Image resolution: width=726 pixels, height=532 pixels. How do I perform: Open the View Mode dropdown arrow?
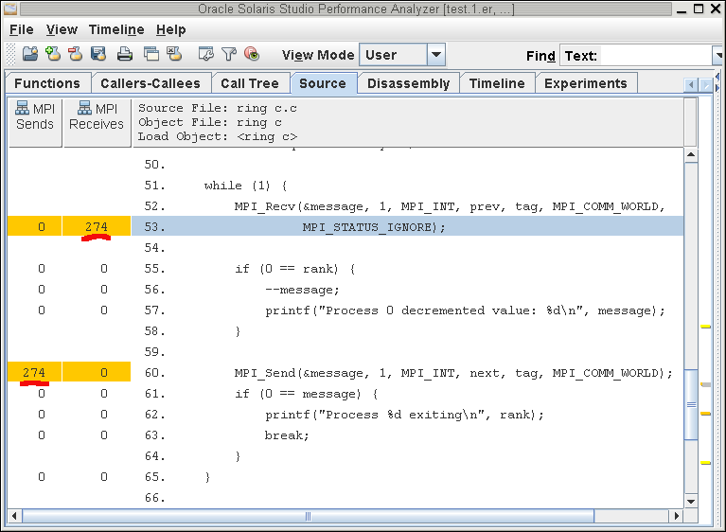(435, 55)
